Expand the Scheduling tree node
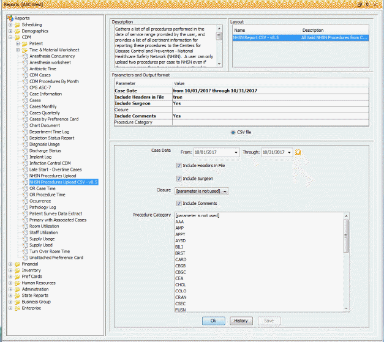384x342 pixels. pyautogui.click(x=10, y=24)
